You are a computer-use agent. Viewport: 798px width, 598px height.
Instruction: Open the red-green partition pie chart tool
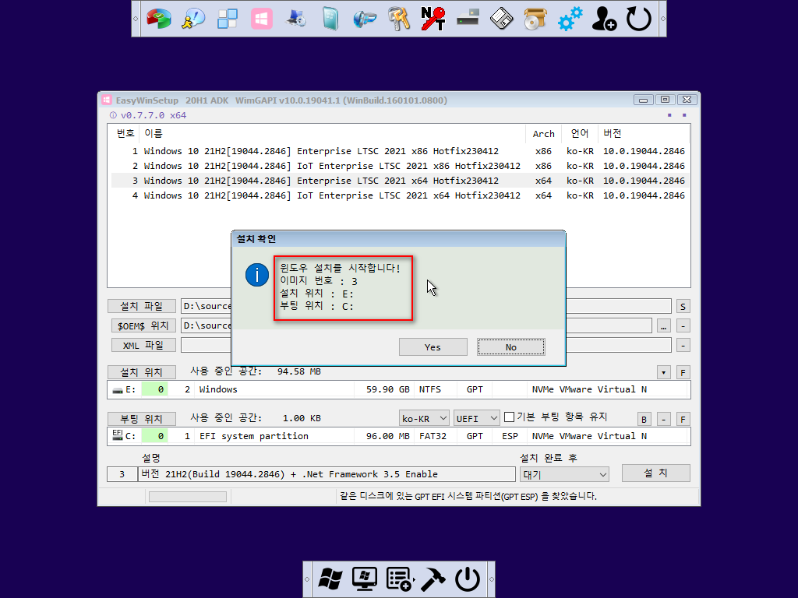coord(159,19)
